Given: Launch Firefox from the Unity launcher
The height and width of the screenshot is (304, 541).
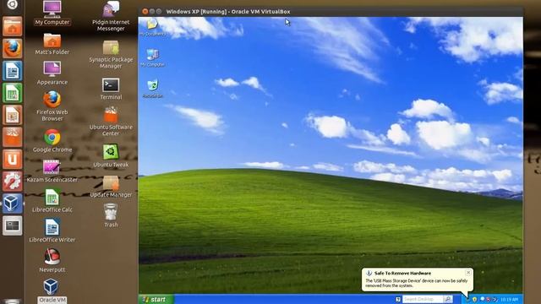Looking at the screenshot, I should coord(13,48).
